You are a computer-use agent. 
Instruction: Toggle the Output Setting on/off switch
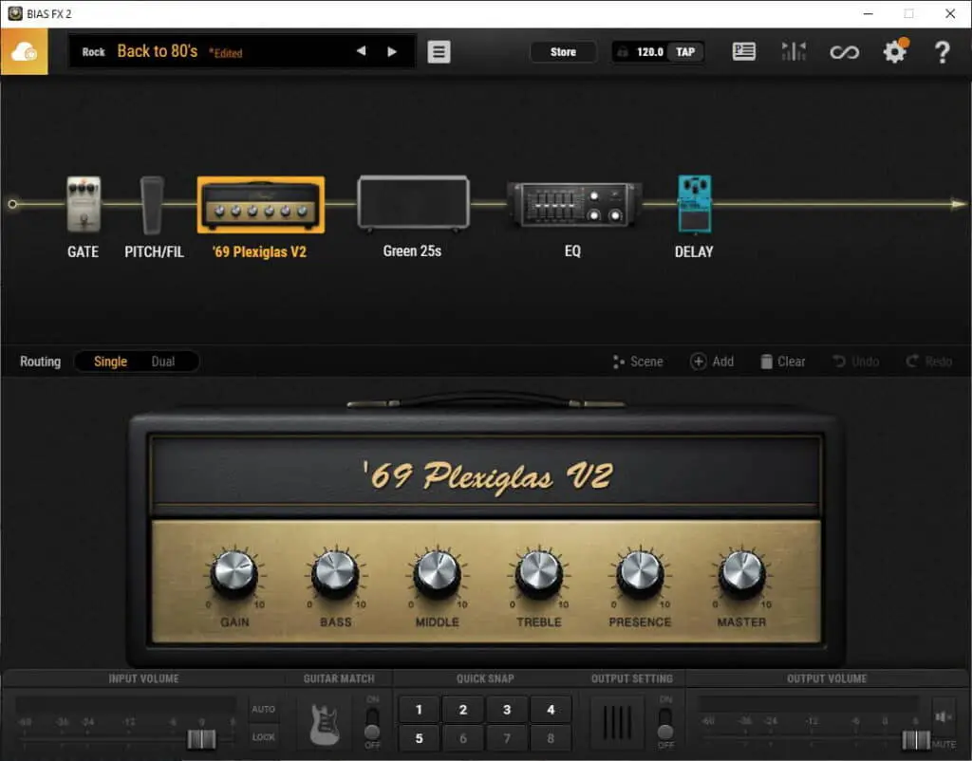click(x=665, y=723)
